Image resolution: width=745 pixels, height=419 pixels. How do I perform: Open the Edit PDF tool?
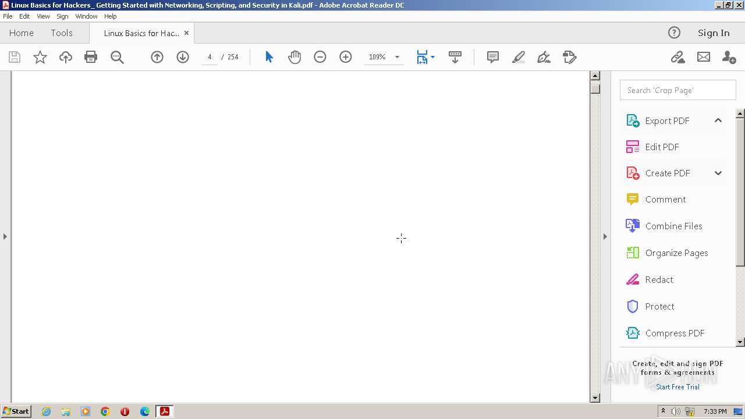[x=662, y=147]
